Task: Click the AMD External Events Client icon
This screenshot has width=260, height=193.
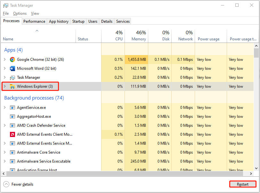Action: point(12,134)
